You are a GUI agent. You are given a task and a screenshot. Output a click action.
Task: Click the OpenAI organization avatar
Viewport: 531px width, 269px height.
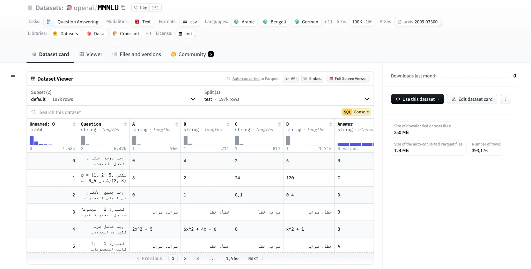tap(70, 7)
